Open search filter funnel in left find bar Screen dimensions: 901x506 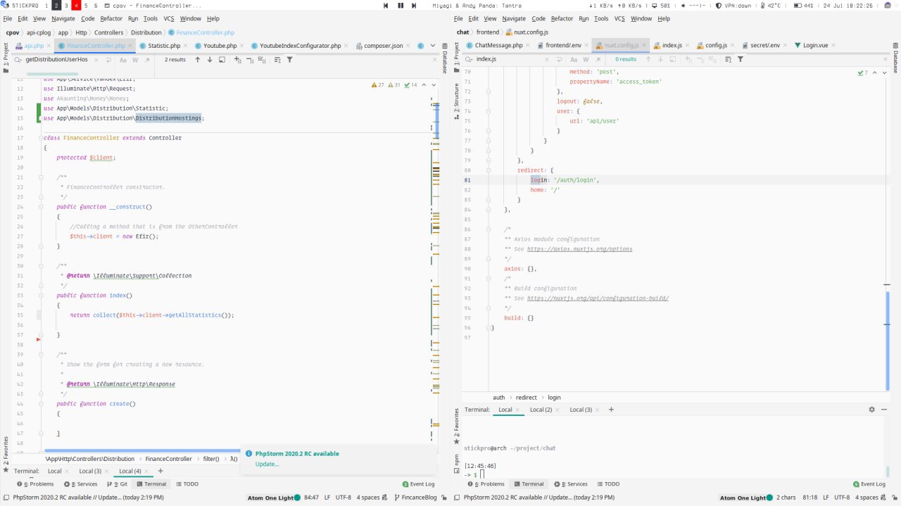[289, 59]
